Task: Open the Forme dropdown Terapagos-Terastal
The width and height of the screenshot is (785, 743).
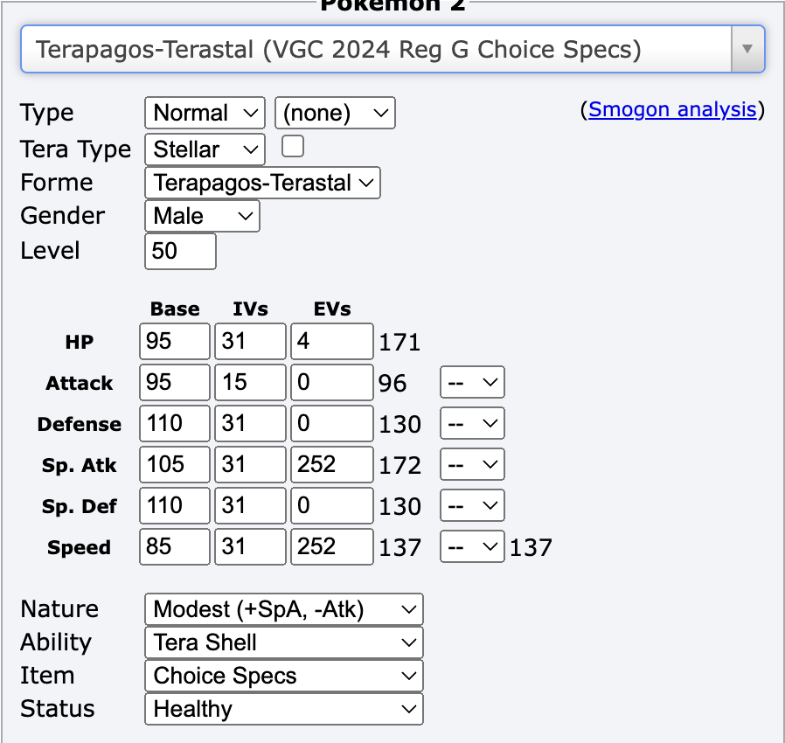Action: click(262, 183)
